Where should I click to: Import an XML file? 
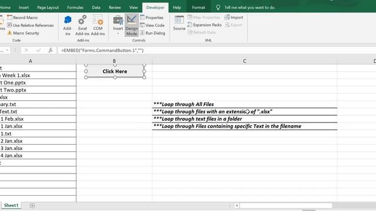point(234,18)
